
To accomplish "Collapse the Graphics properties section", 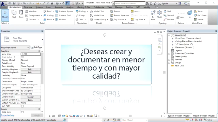I will coord(39,51).
